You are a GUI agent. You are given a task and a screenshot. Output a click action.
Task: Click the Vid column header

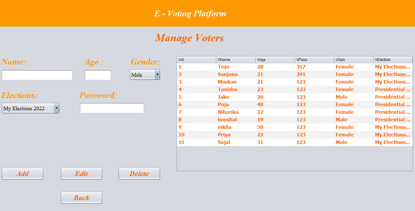pyautogui.click(x=196, y=59)
